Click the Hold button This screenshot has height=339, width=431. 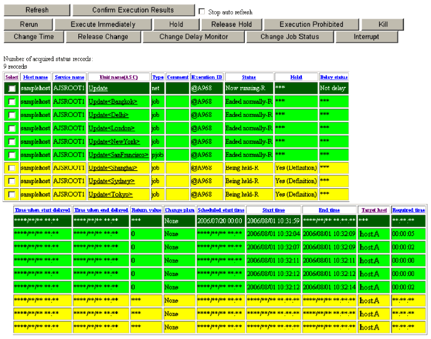(x=176, y=24)
